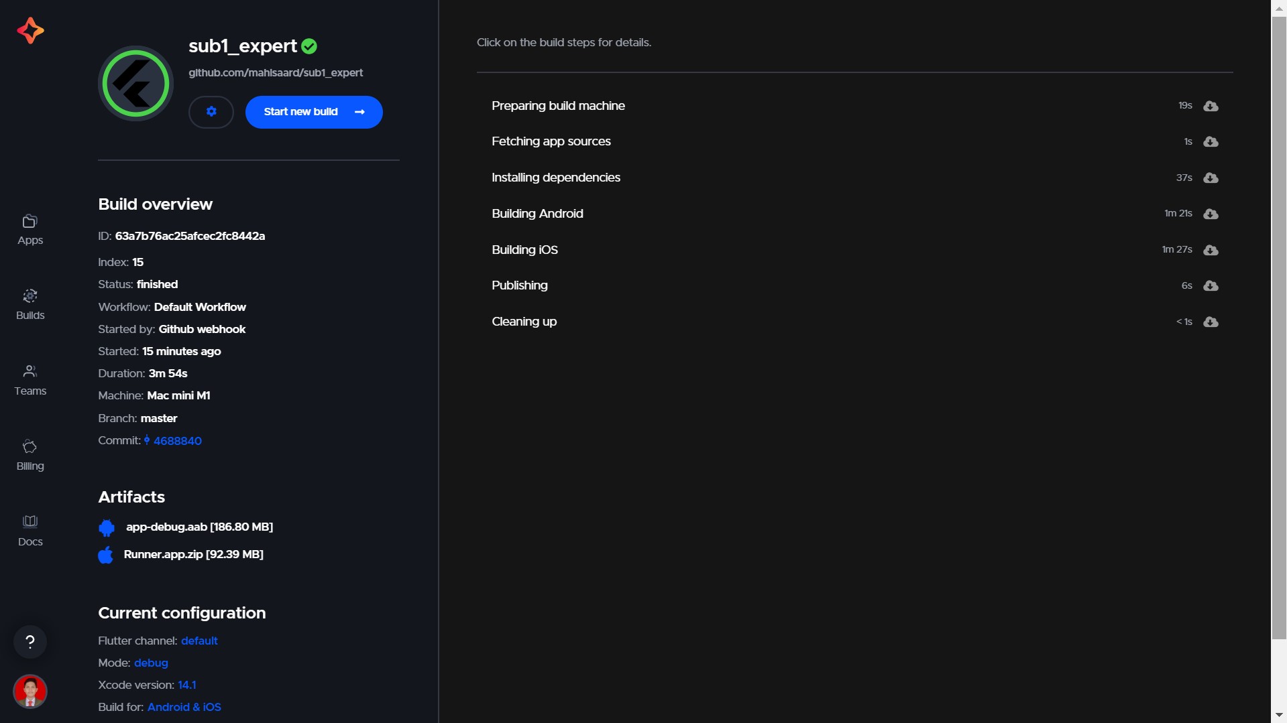
Task: Open the Billing section in sidebar
Action: [x=29, y=455]
